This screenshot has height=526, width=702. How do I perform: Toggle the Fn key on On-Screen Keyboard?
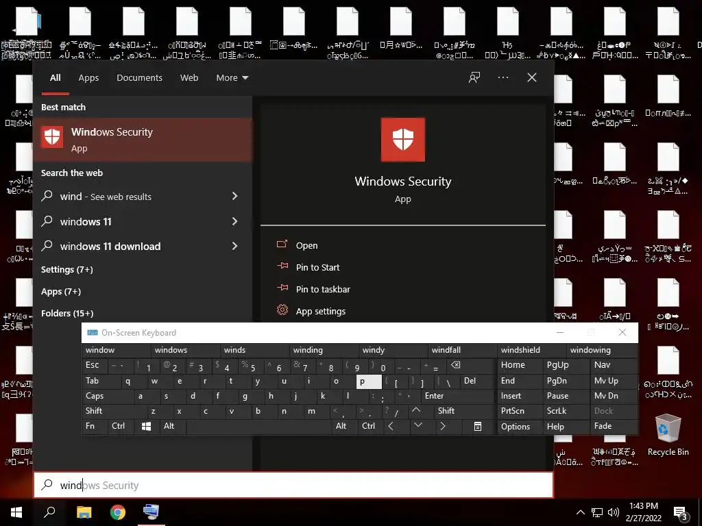coord(95,426)
